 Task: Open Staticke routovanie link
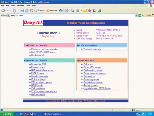tap(39, 76)
